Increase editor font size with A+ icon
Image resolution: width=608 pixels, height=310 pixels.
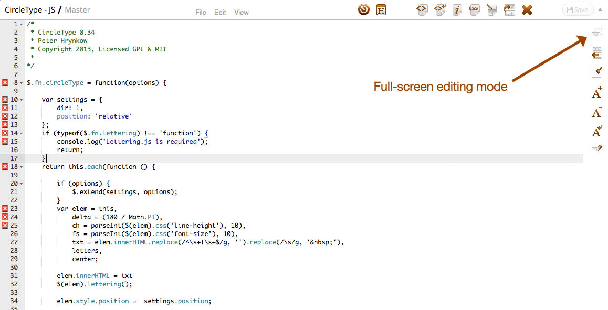596,92
